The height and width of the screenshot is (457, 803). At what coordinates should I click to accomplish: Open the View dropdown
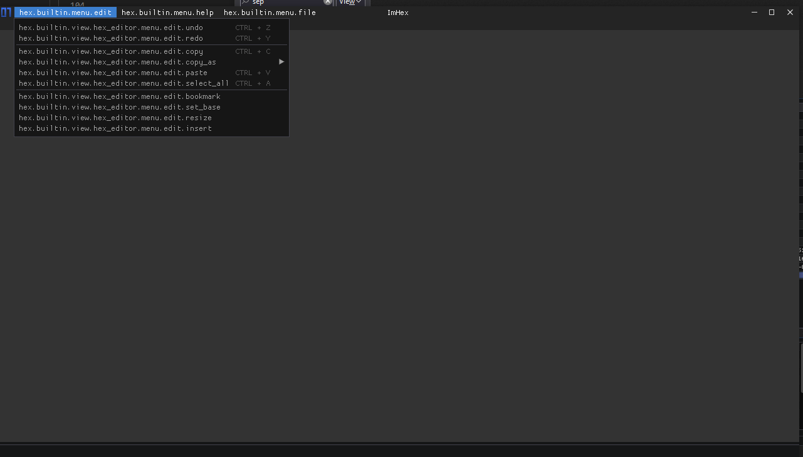(349, 2)
